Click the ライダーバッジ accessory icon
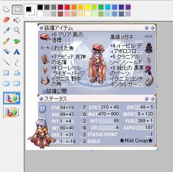The width and height of the screenshot is (173, 172). 45,70
